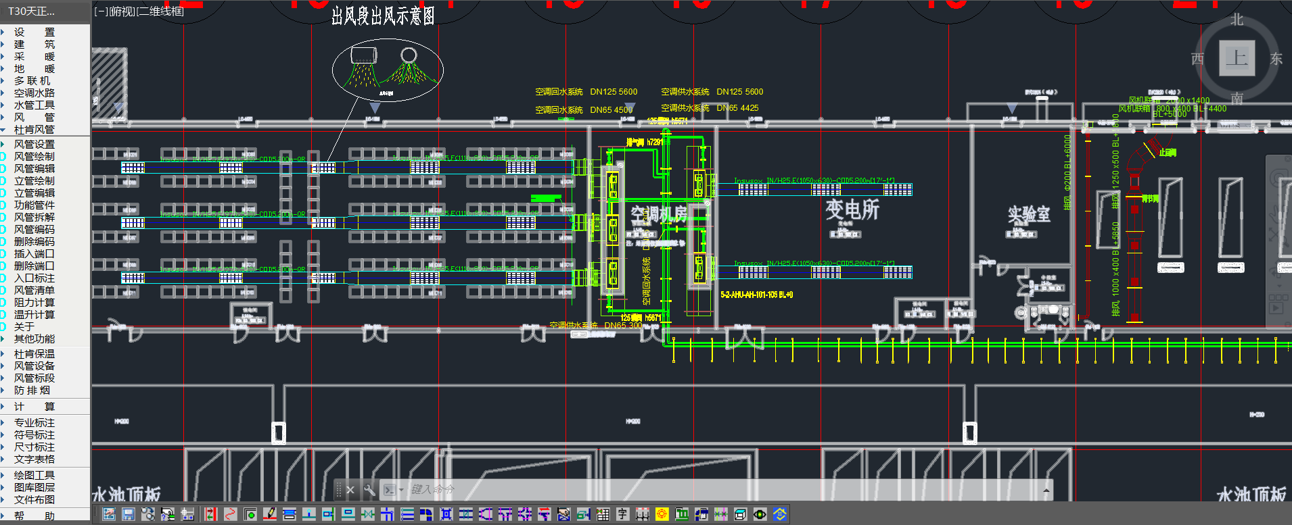
Task: Open the 风管绘制 menu item
Action: (x=34, y=157)
